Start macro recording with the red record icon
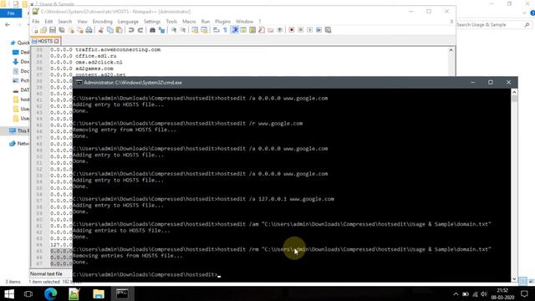The width and height of the screenshot is (535, 301). point(292,30)
